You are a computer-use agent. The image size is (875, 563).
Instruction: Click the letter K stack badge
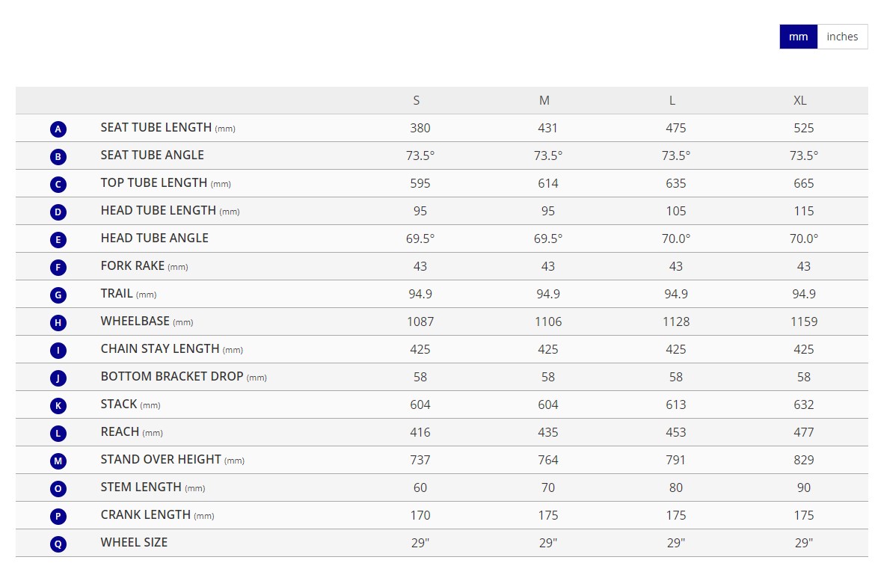click(x=58, y=406)
